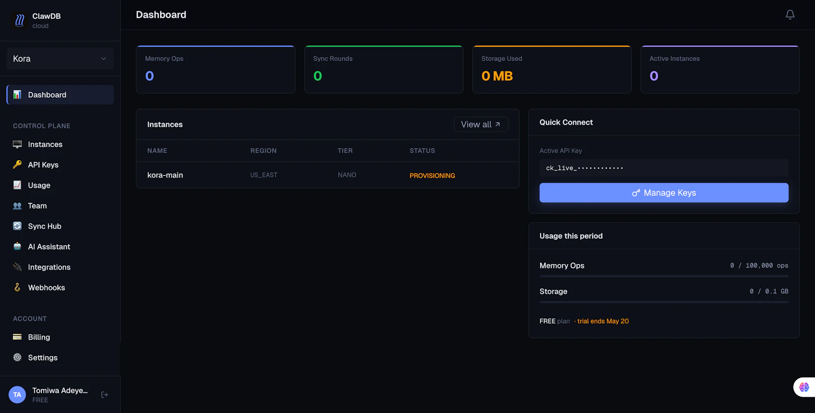
Task: Go to the Dashboard page
Action: click(60, 95)
